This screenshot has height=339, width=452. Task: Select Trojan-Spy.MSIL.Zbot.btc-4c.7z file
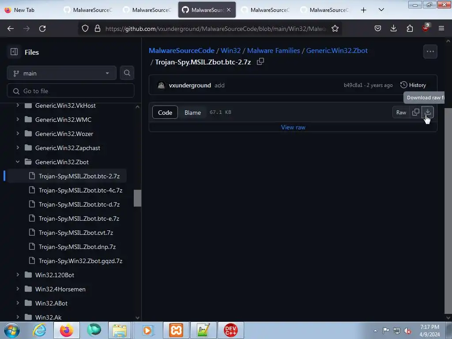(x=80, y=190)
